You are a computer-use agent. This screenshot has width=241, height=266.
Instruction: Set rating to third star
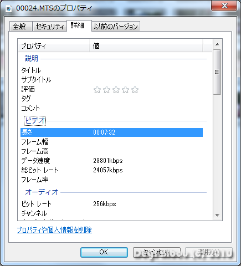(x=116, y=90)
